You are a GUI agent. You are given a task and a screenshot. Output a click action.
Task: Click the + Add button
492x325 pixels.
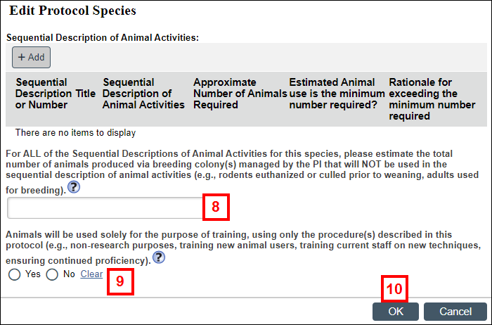point(31,57)
